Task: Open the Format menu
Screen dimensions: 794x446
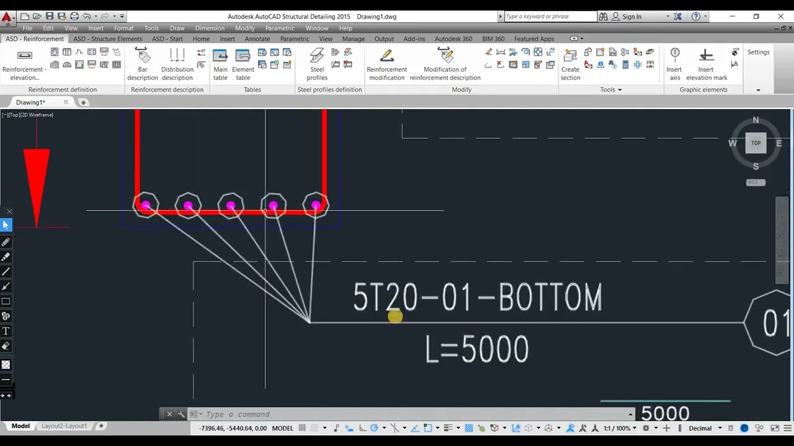Action: [x=123, y=28]
